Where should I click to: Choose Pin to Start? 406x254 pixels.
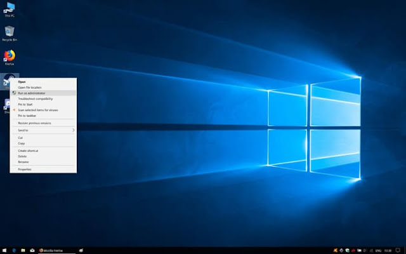[x=43, y=104]
